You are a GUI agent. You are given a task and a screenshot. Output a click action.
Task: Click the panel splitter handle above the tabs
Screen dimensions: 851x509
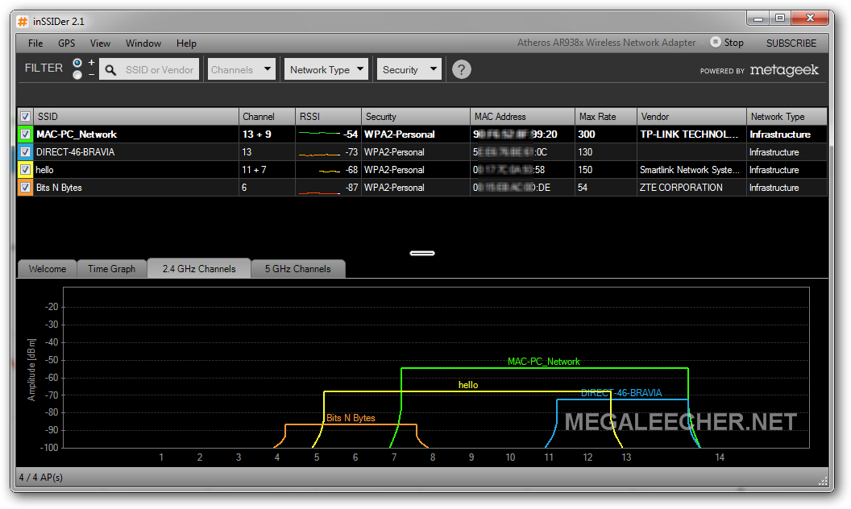point(422,253)
